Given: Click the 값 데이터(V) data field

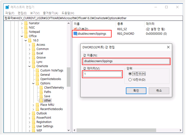Looking at the screenshot, I should [x=102, y=74].
